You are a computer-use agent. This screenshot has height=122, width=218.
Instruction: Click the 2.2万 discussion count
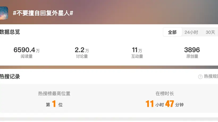(x=82, y=50)
